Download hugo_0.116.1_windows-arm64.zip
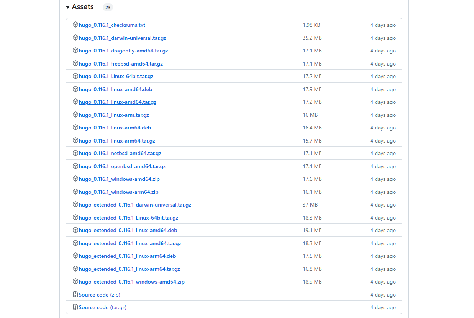 (x=118, y=192)
